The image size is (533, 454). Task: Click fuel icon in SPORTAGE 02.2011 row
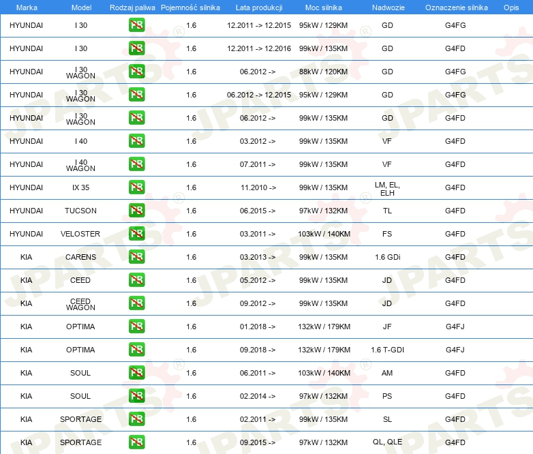[x=136, y=419]
